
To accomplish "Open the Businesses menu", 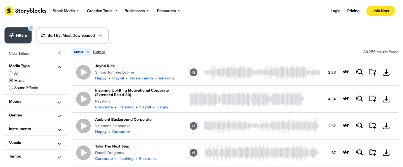I will tap(137, 11).
